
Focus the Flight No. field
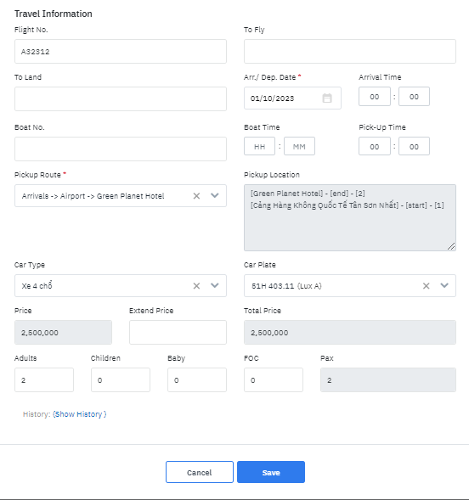pos(121,51)
